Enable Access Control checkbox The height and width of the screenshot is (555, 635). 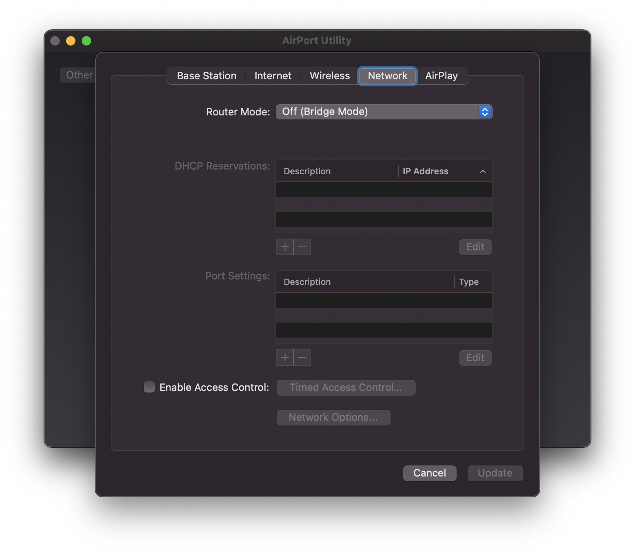click(x=149, y=387)
